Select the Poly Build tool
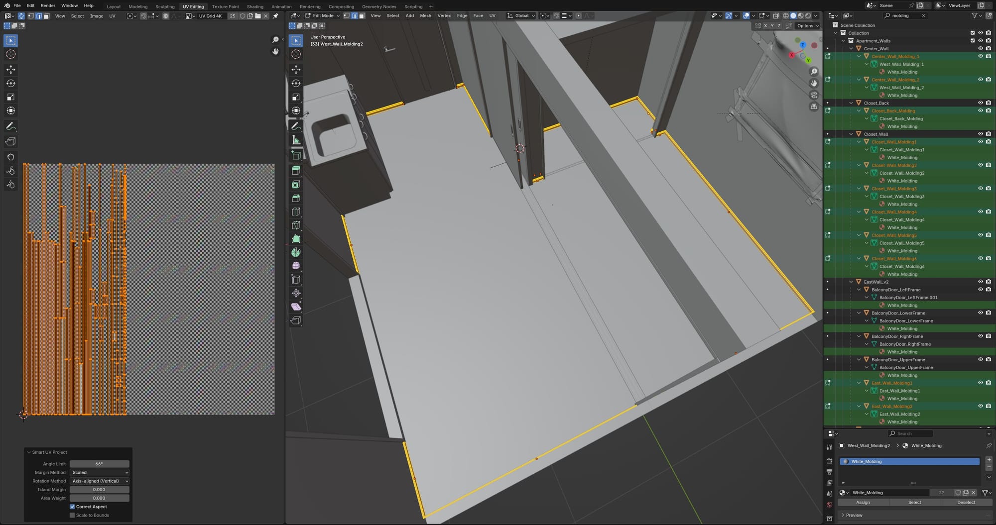Viewport: 996px width, 525px height. coord(296,238)
